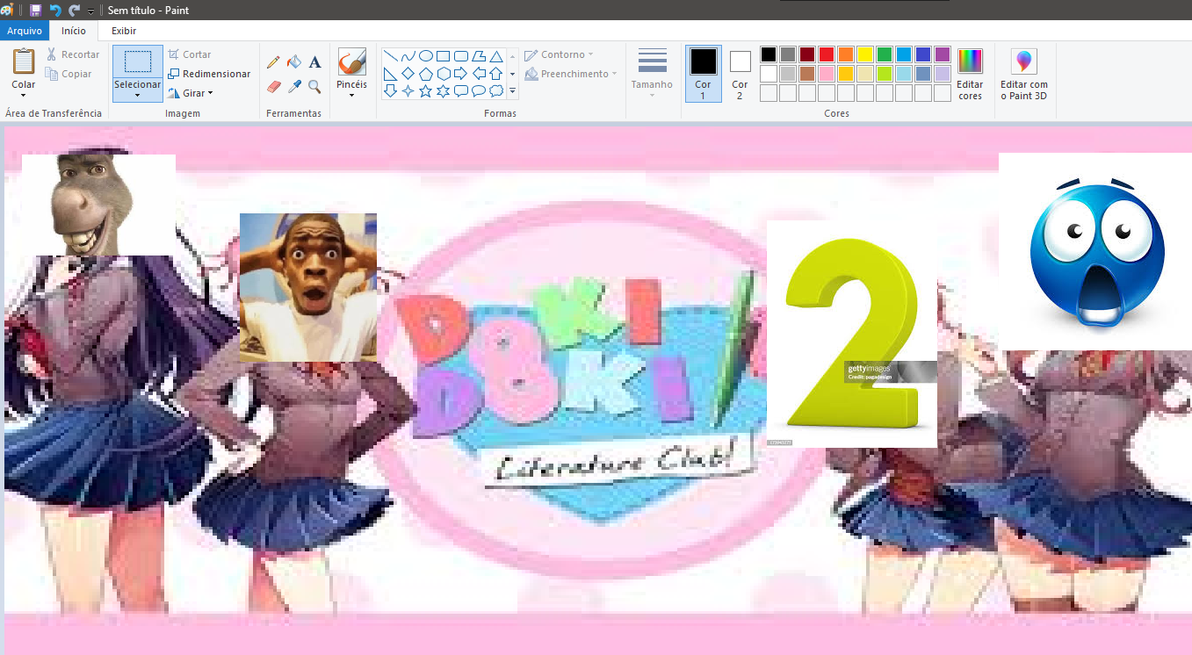Choose the four-point star shape
The image size is (1192, 655).
(408, 90)
